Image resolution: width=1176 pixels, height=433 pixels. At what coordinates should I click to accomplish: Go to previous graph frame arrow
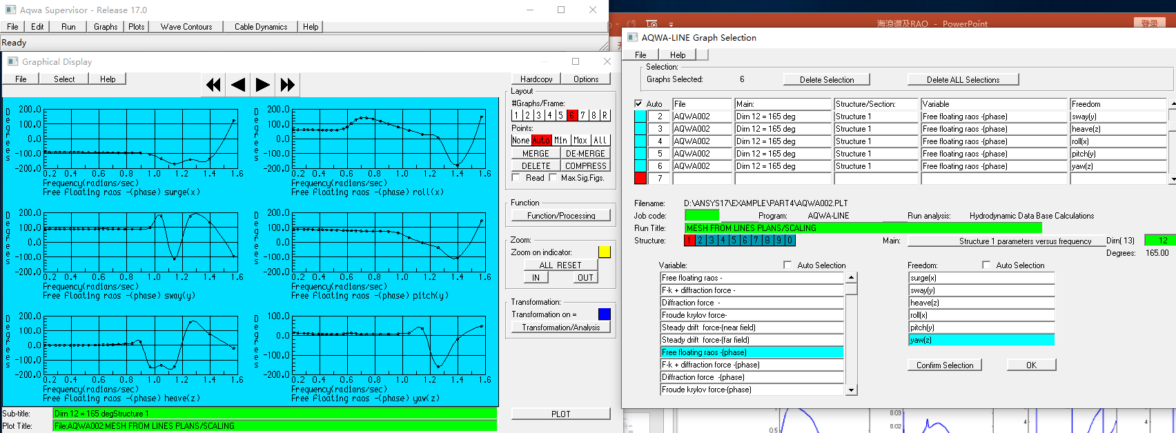(x=238, y=85)
